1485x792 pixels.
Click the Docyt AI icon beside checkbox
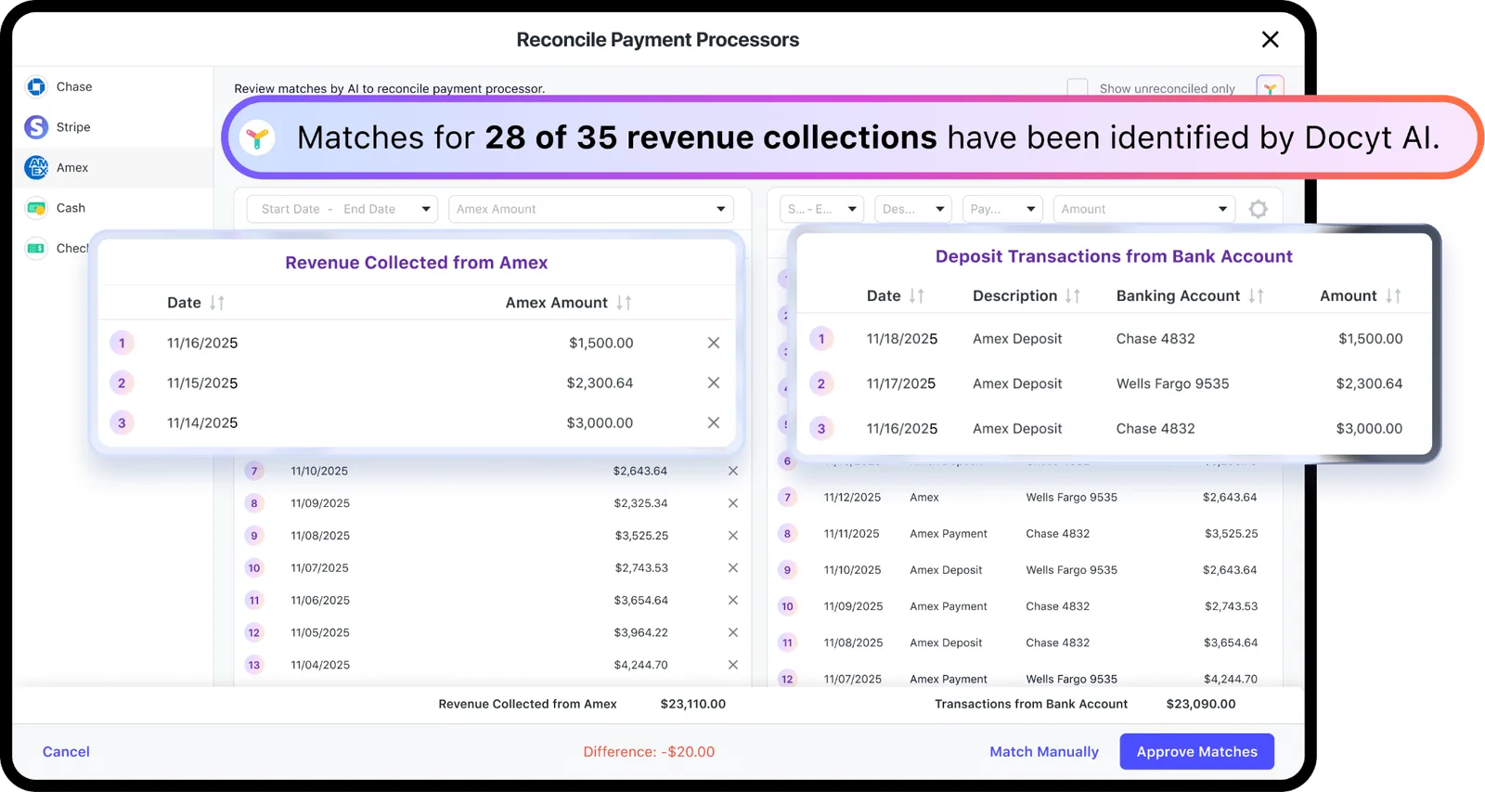click(1270, 88)
